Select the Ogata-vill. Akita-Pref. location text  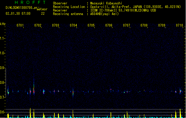click(x=135, y=7)
